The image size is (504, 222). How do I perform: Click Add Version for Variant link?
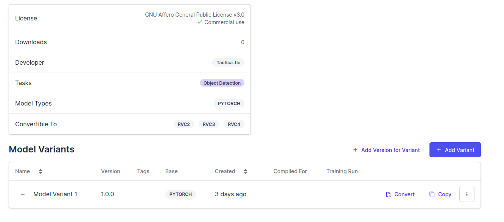coord(390,150)
